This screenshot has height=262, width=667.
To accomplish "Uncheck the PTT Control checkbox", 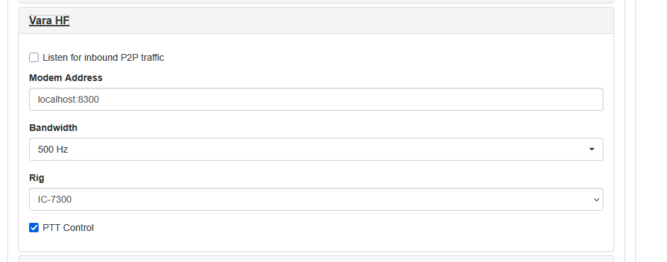I will point(34,228).
